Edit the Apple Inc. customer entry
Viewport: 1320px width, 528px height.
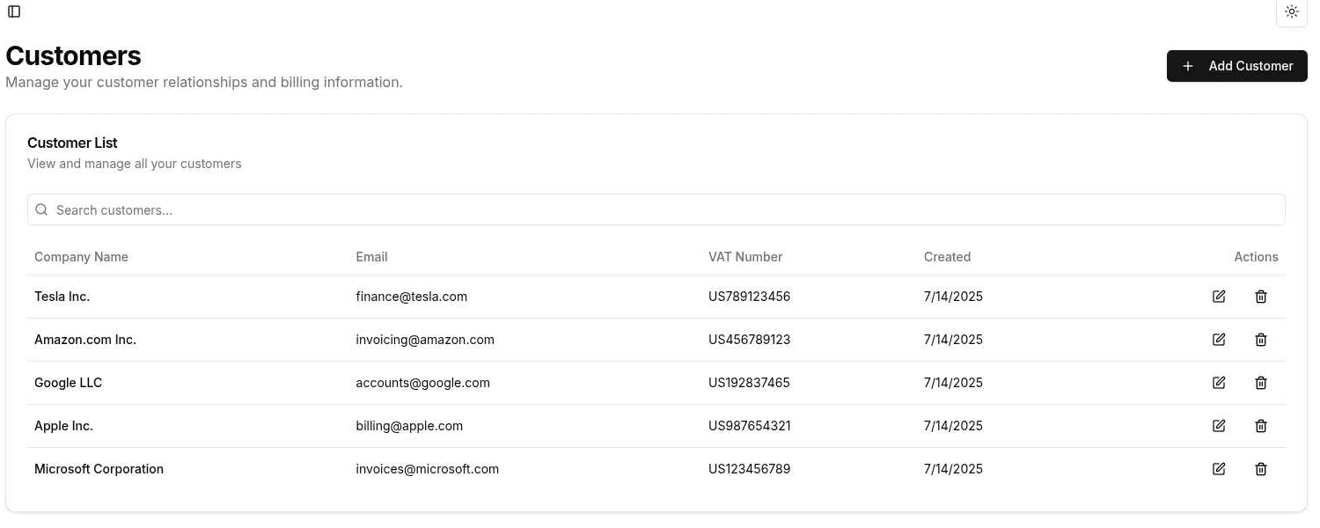coord(1219,425)
